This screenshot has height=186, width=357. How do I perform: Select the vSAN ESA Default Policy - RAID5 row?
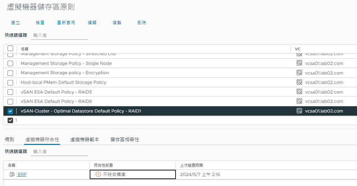click(x=180, y=92)
